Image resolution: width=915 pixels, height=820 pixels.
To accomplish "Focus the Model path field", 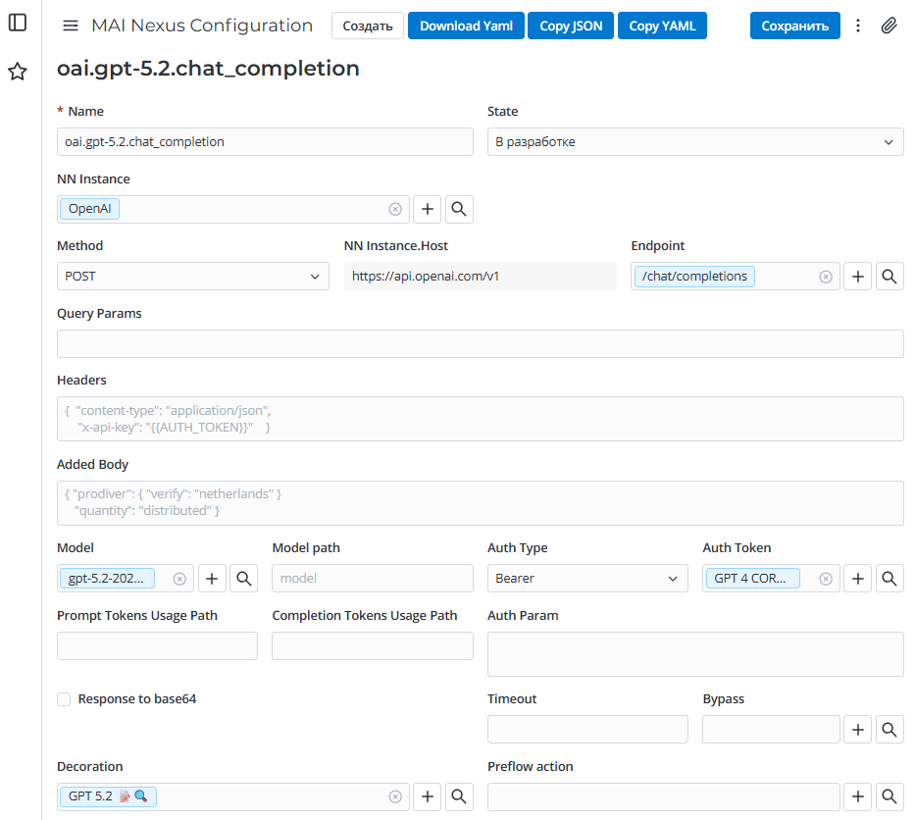I will 373,579.
